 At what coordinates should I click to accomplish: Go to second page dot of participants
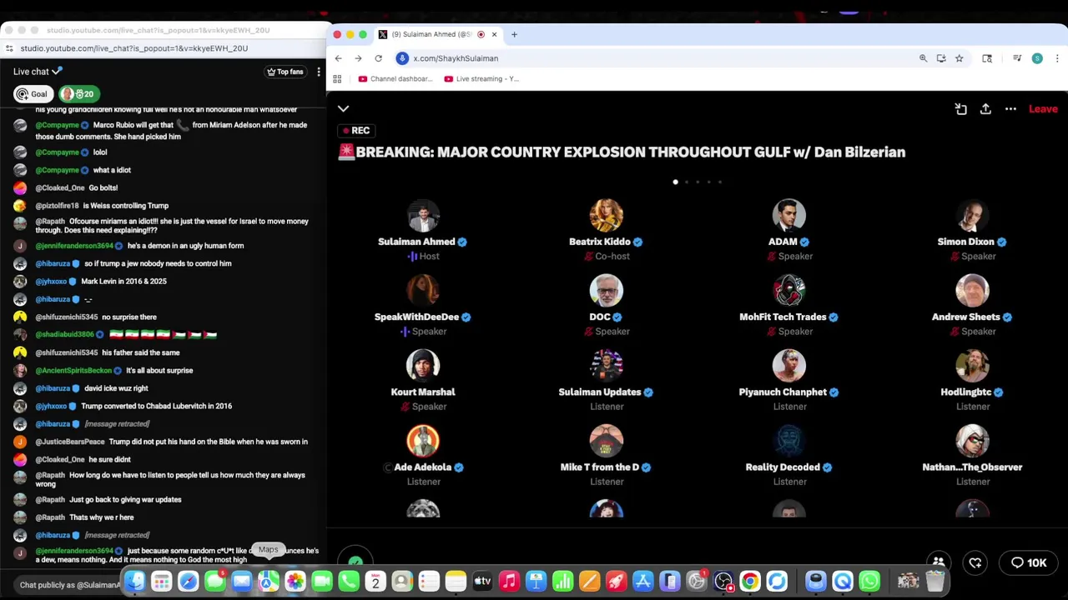[687, 182]
